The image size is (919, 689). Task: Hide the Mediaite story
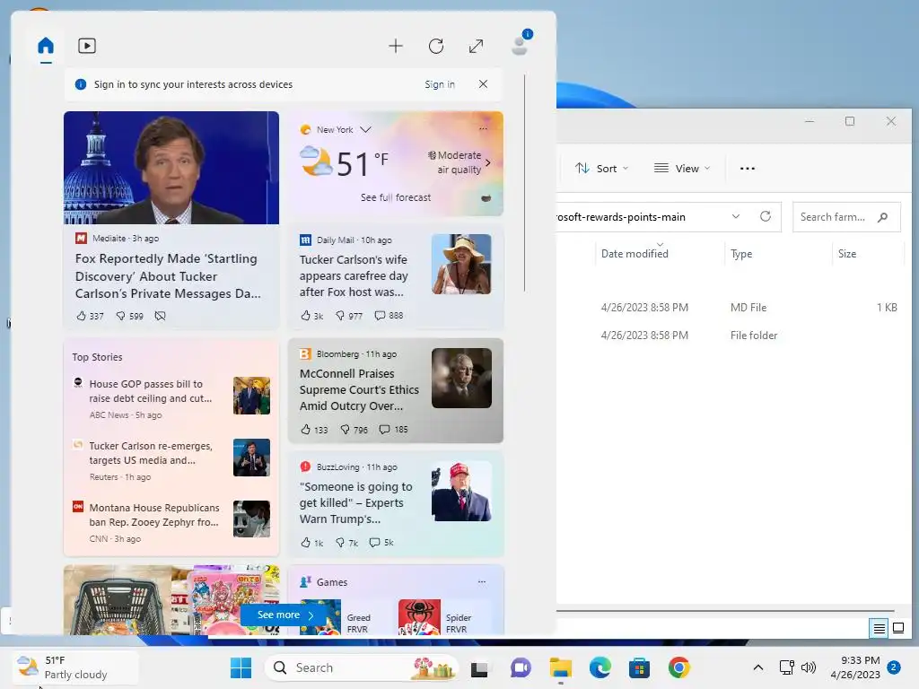(x=160, y=316)
